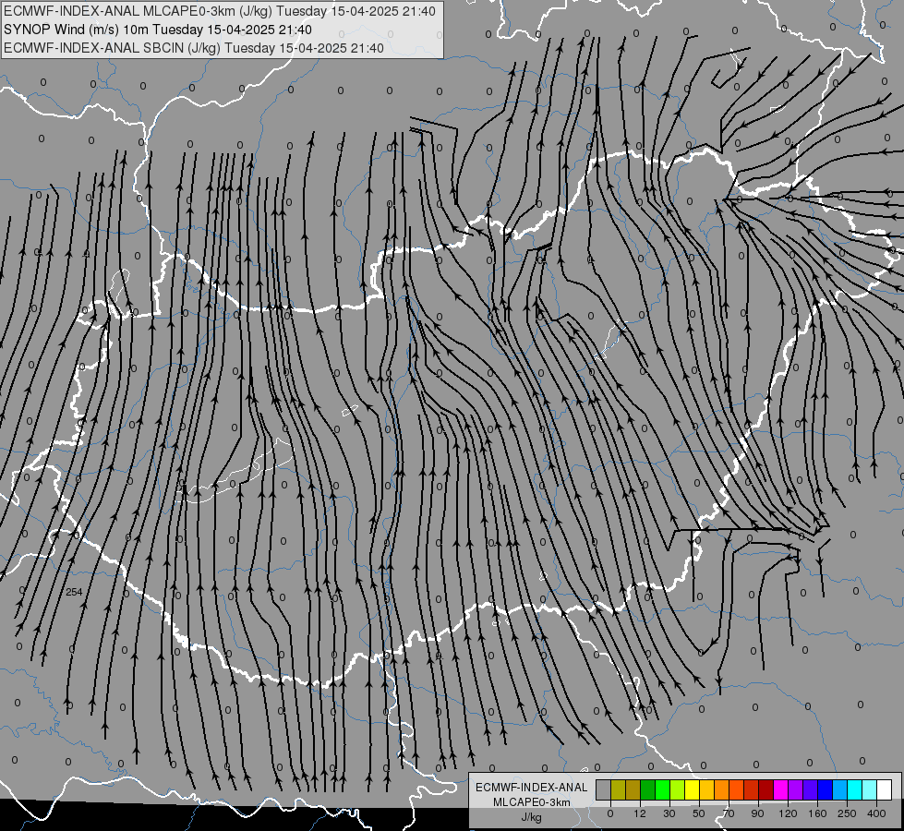Click the 50 value on legend scale
This screenshot has height=831, width=904.
pos(699,813)
